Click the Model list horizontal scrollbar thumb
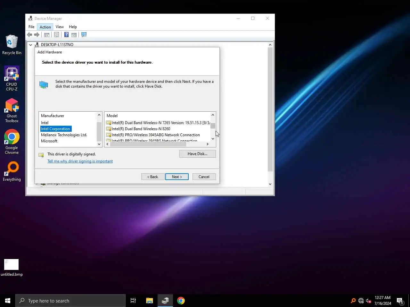This screenshot has width=410, height=307. [148, 144]
